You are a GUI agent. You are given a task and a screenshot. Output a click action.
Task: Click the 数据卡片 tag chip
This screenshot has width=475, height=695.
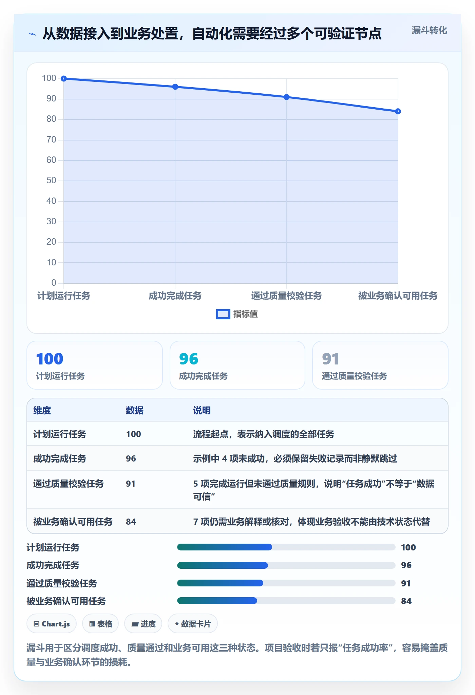pos(193,624)
